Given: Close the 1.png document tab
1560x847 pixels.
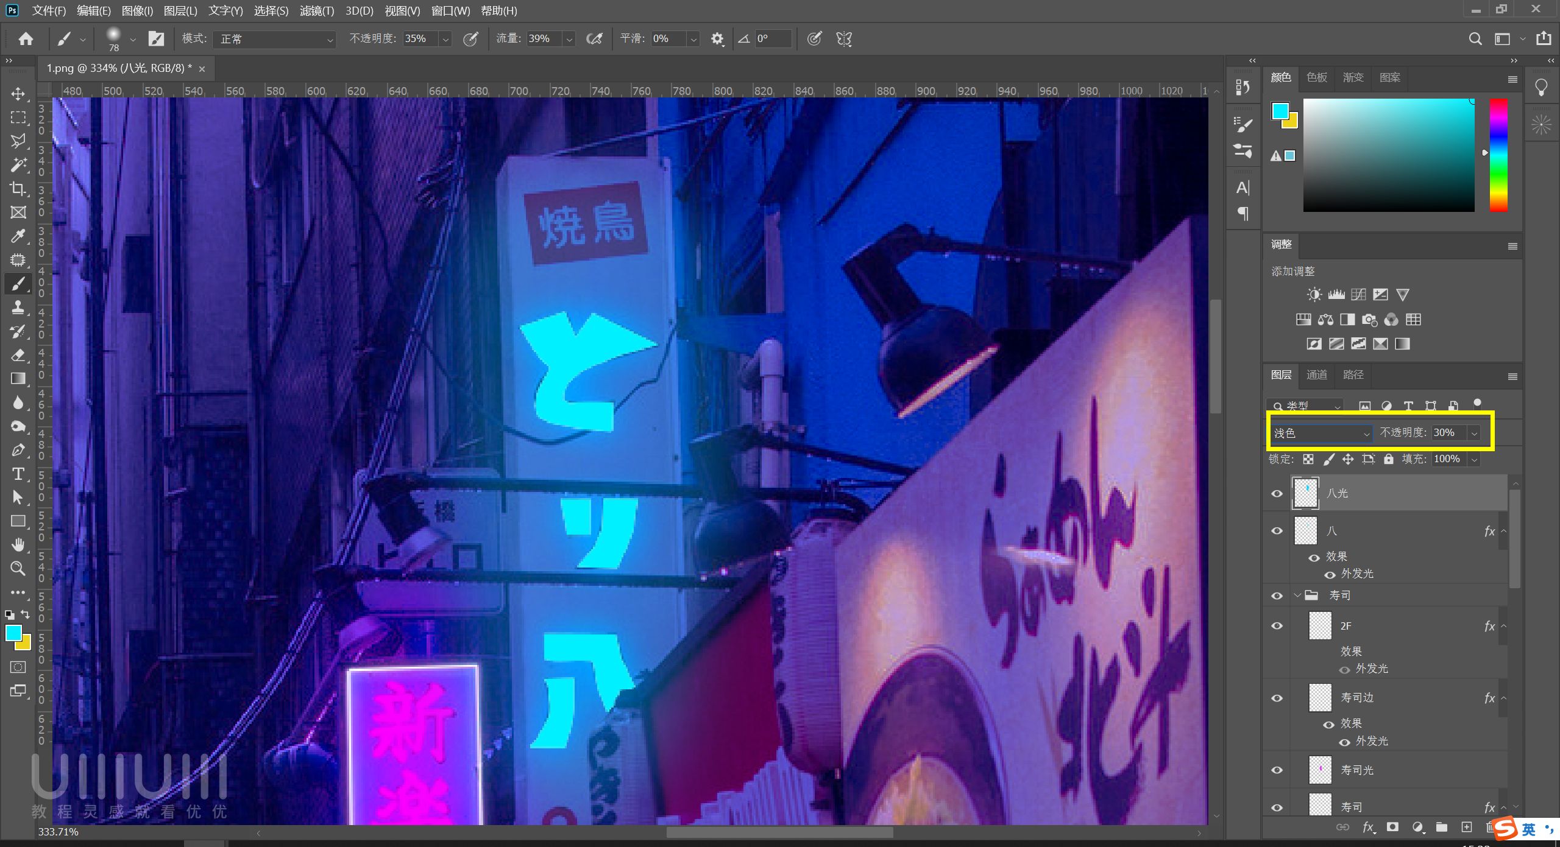Looking at the screenshot, I should (202, 69).
